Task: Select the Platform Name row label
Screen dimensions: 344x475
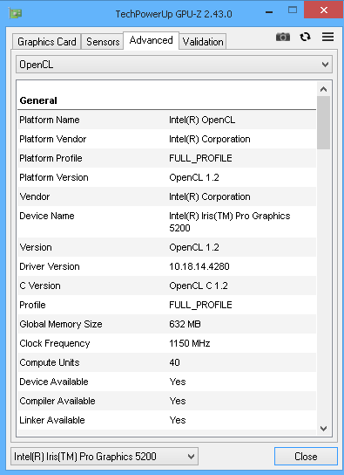Action: click(x=50, y=120)
